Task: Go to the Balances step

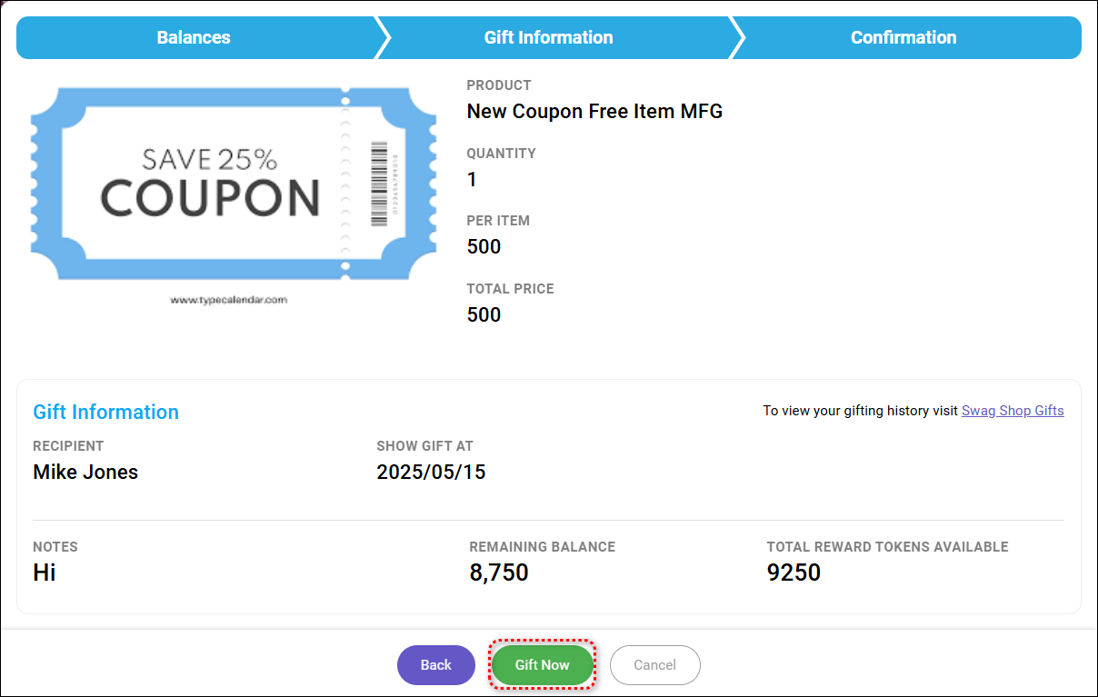Action: pyautogui.click(x=194, y=37)
